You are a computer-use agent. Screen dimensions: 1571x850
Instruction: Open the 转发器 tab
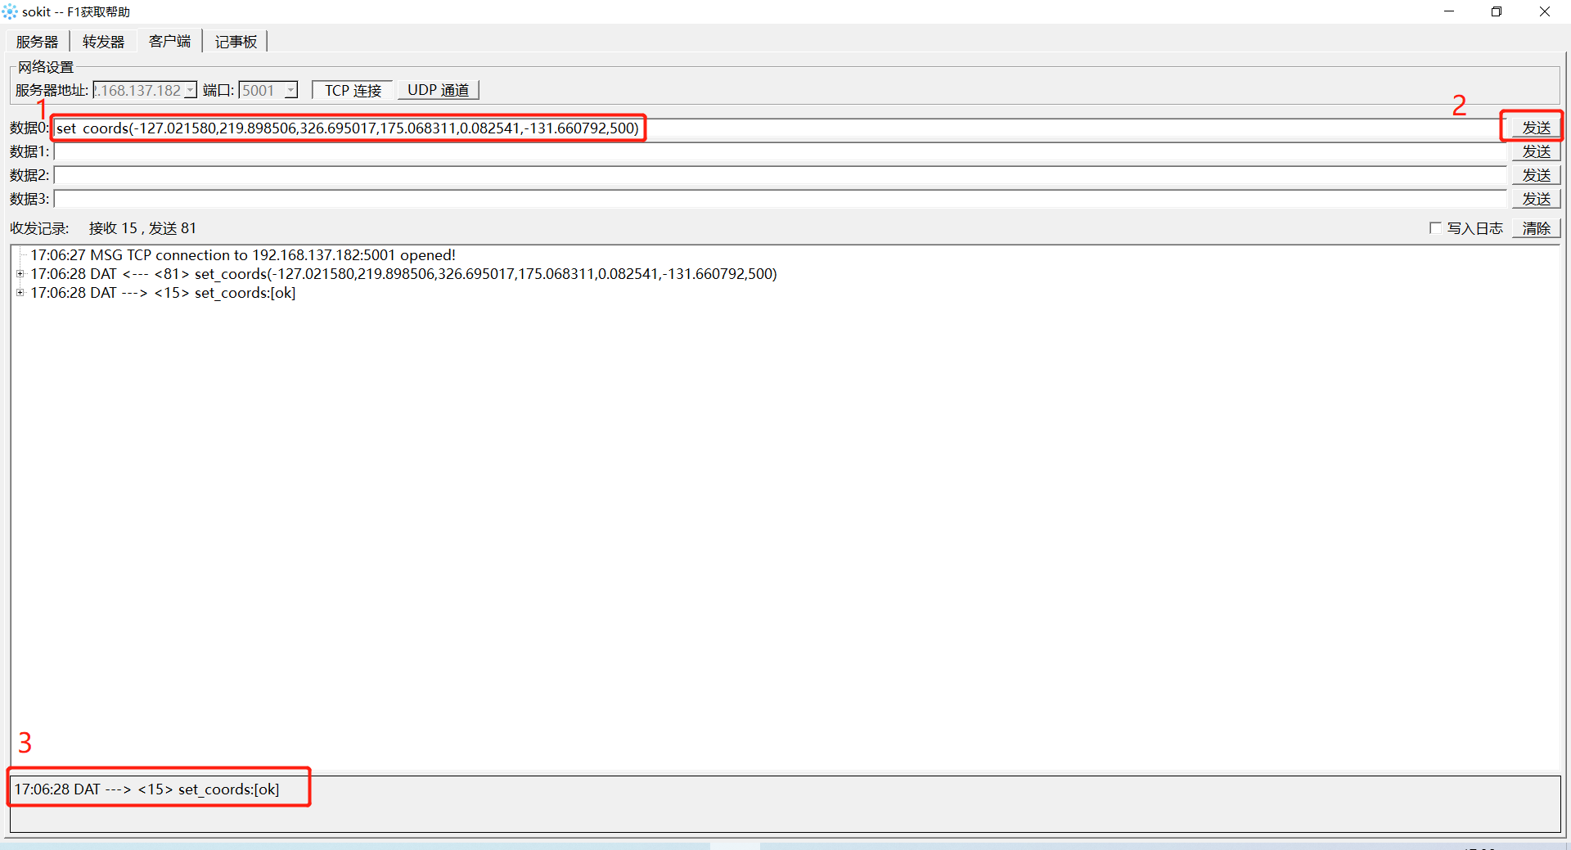coord(103,42)
